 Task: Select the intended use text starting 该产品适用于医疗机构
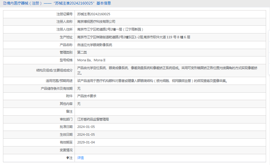coord(152,81)
